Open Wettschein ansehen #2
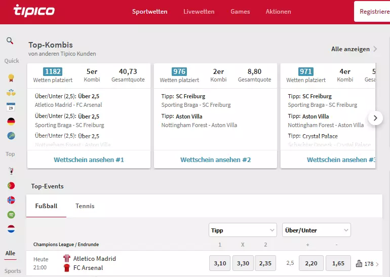This screenshot has width=390, height=277. tap(215, 160)
